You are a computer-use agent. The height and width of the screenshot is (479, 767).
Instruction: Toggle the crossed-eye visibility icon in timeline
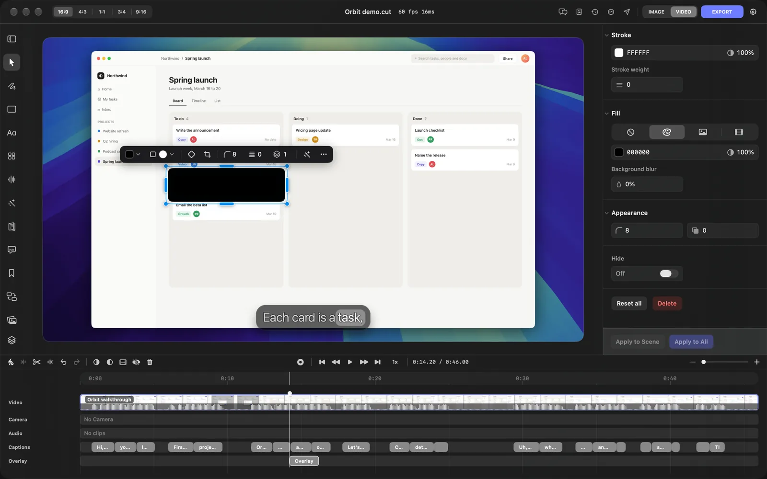[136, 362]
